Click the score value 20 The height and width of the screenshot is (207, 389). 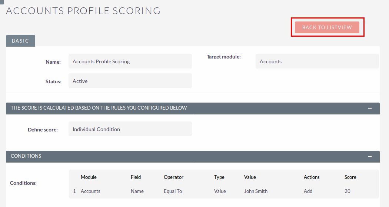(x=348, y=191)
